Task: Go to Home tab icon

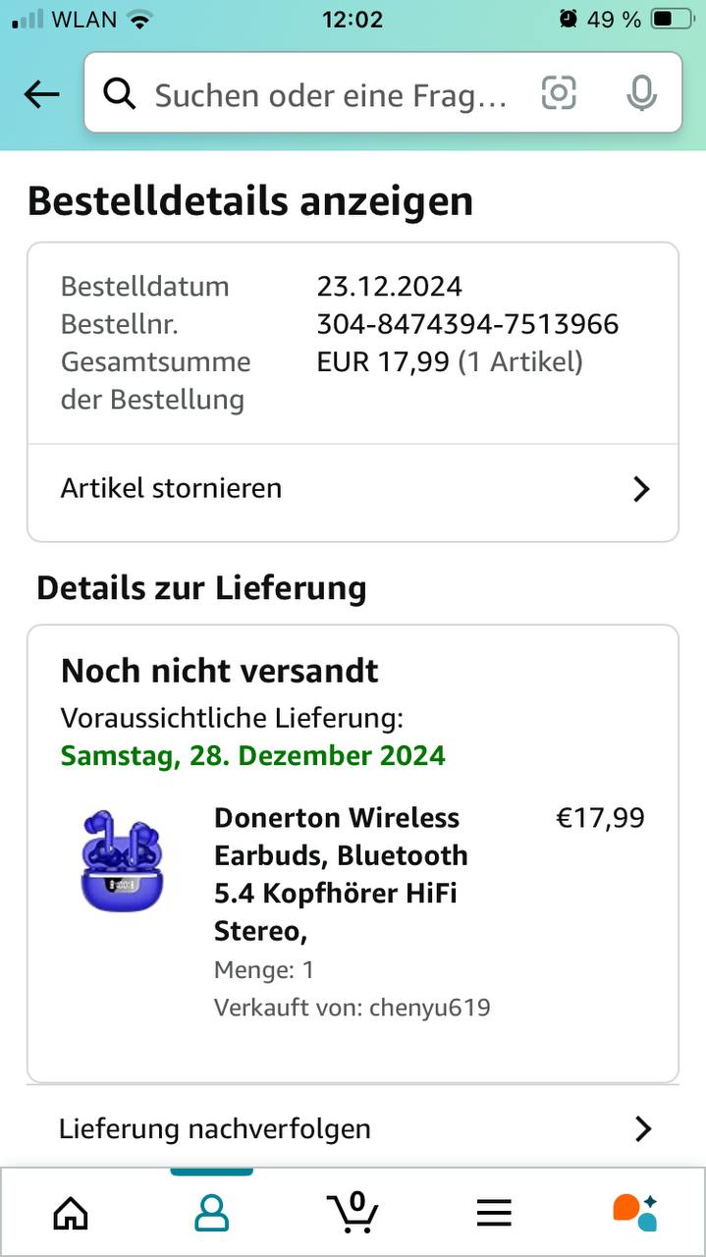Action: pos(71,1213)
